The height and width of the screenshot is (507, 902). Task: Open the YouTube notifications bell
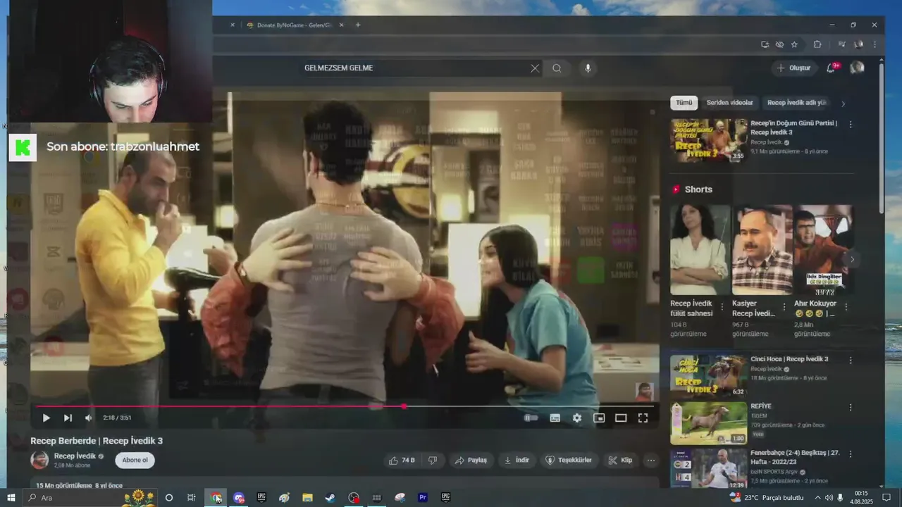tap(831, 68)
